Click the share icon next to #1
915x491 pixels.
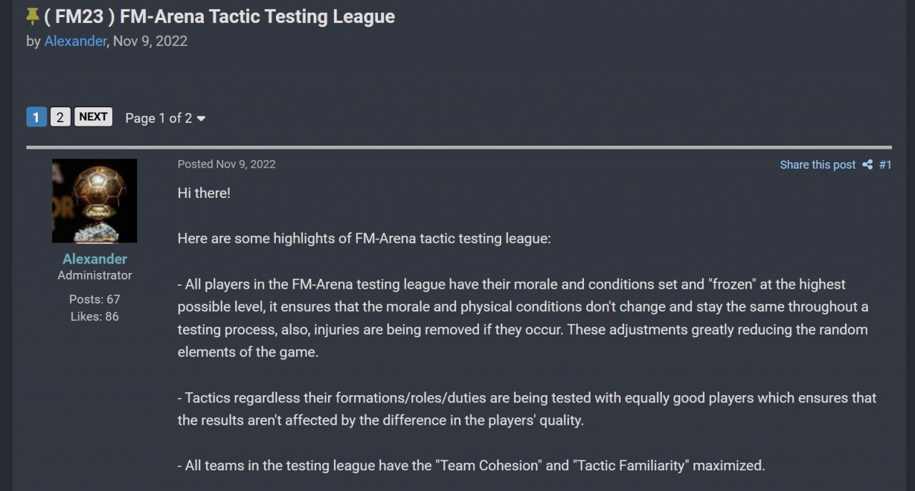[x=867, y=165]
